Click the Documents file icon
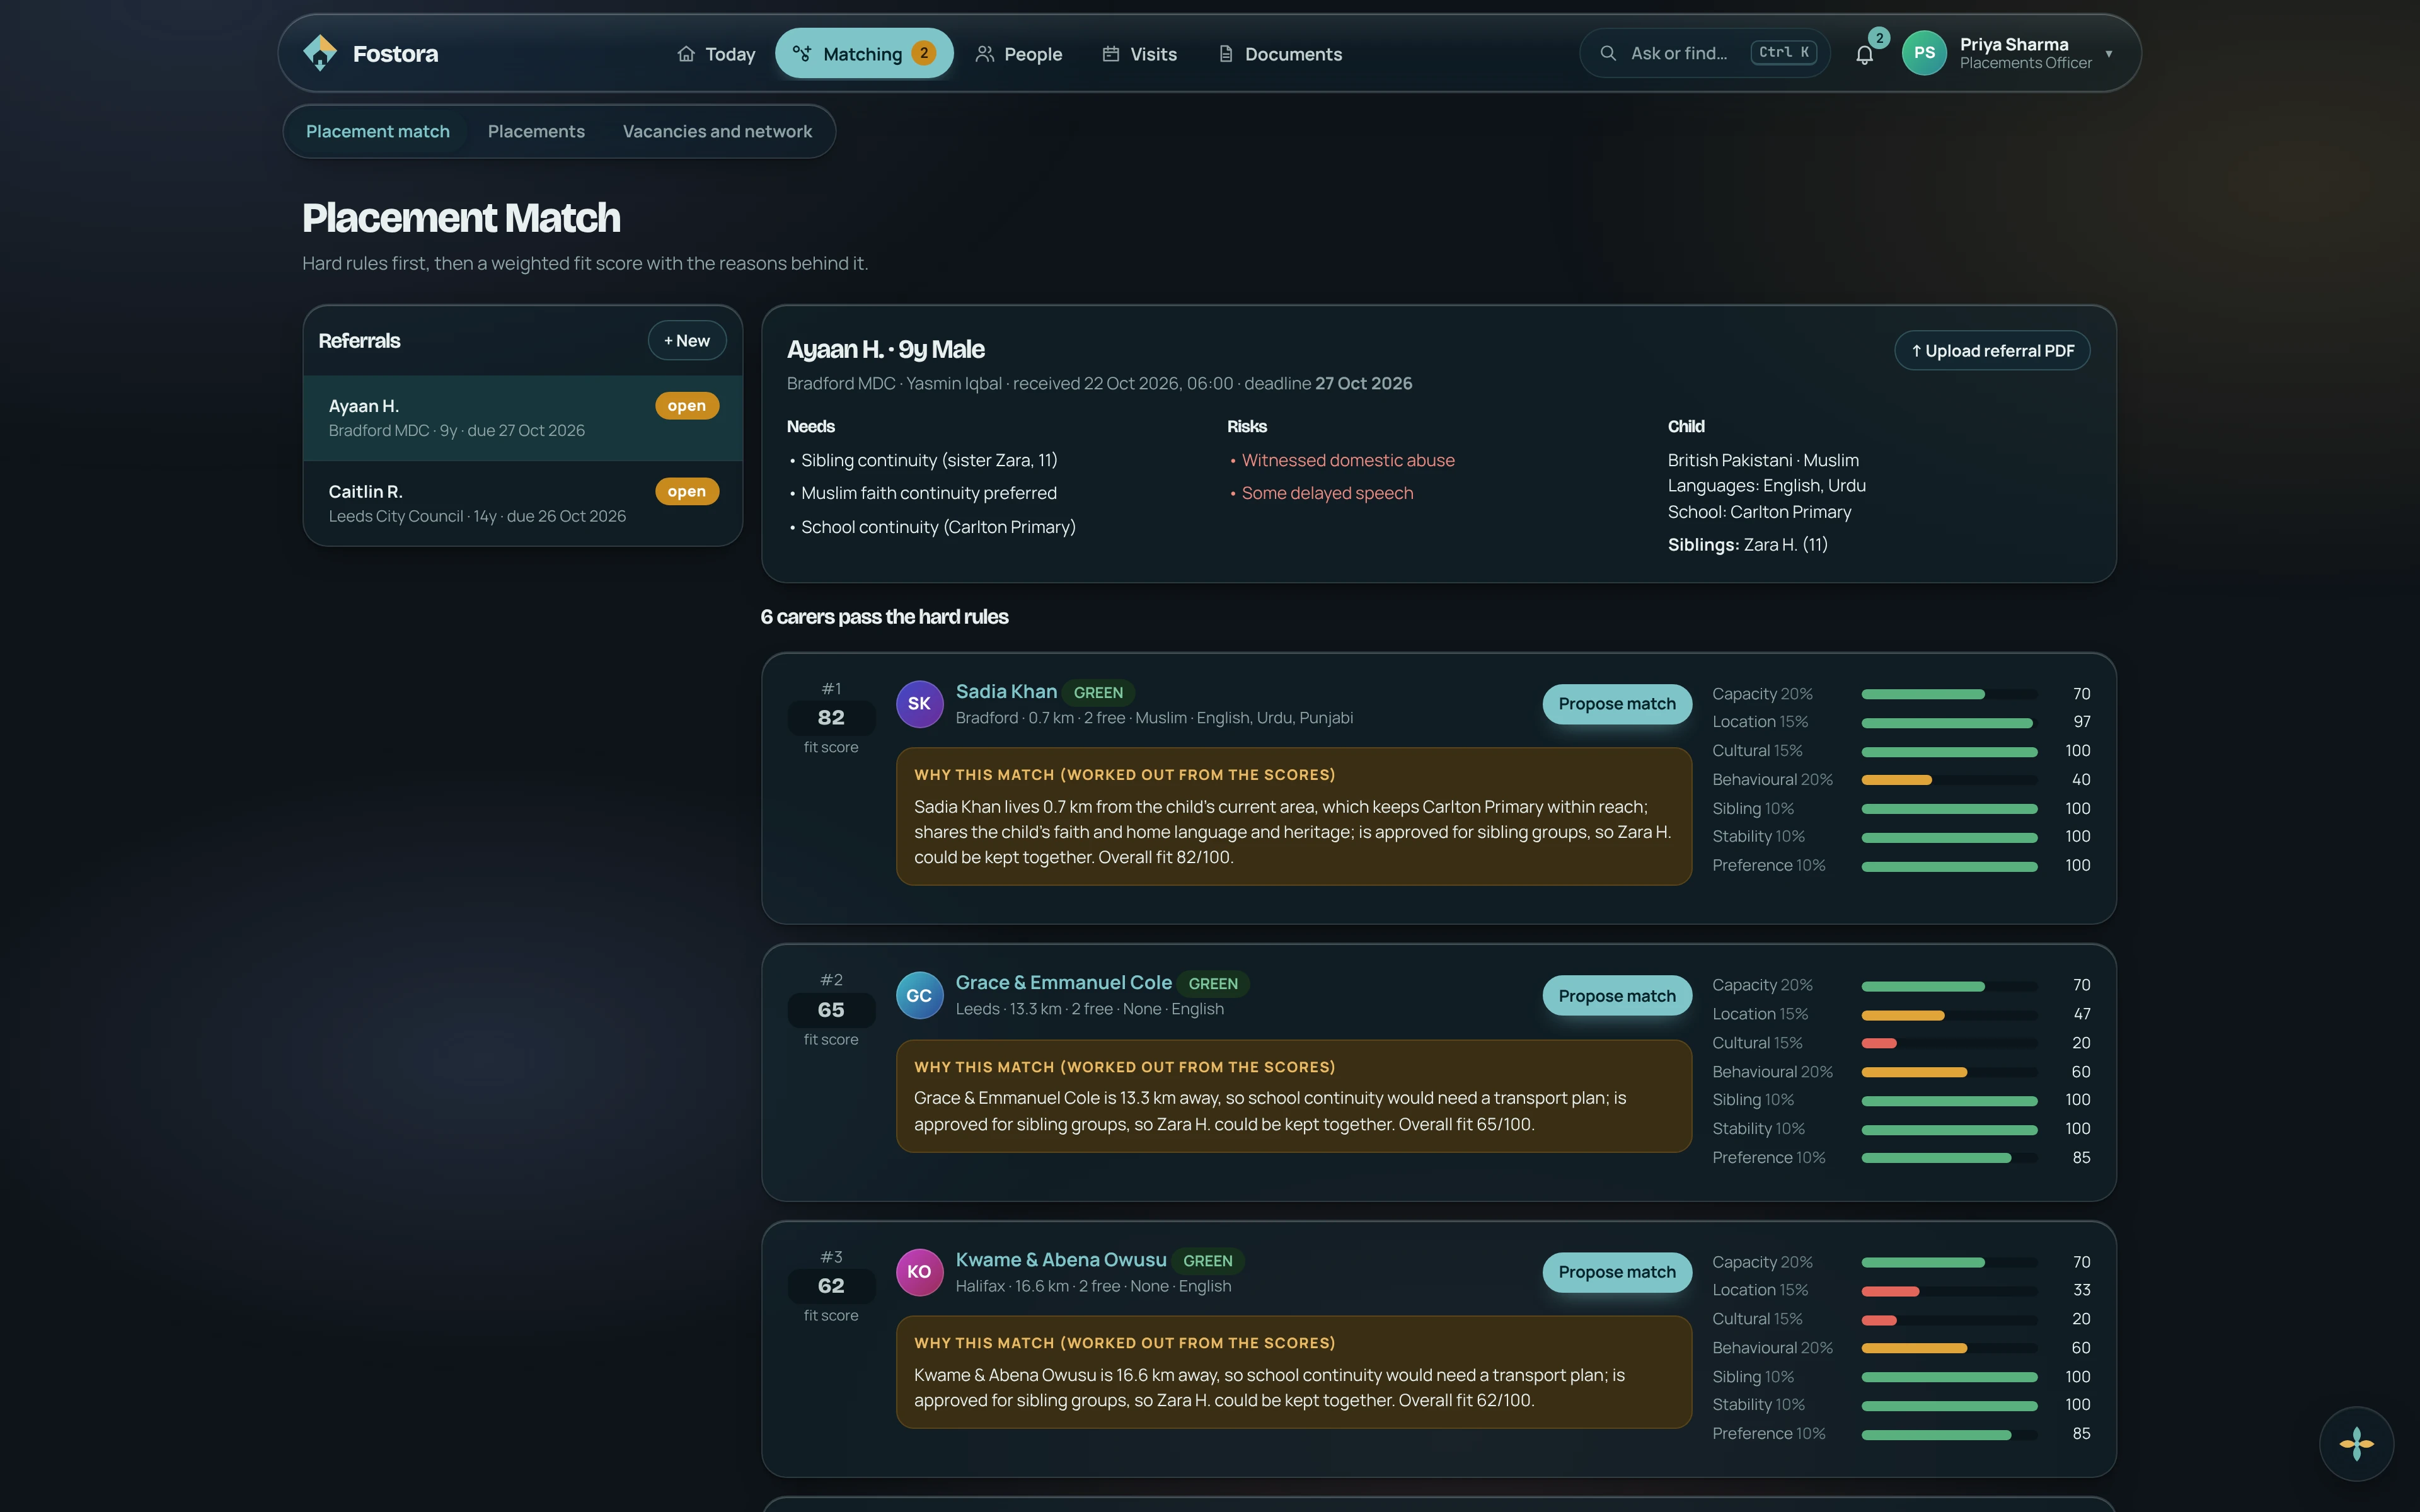This screenshot has width=2420, height=1512. (x=1226, y=54)
